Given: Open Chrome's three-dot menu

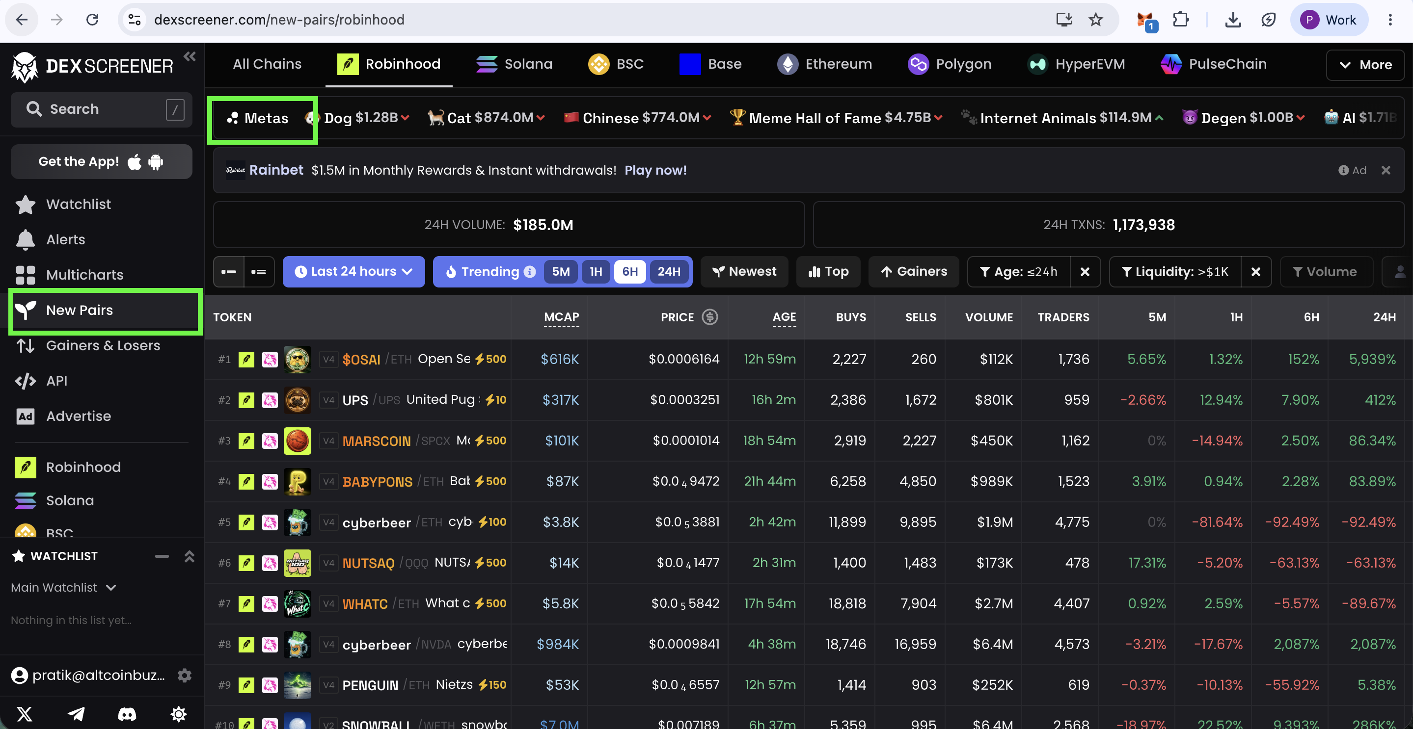Looking at the screenshot, I should [x=1390, y=20].
